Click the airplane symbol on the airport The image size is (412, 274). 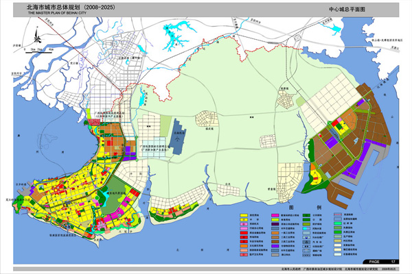(x=178, y=140)
